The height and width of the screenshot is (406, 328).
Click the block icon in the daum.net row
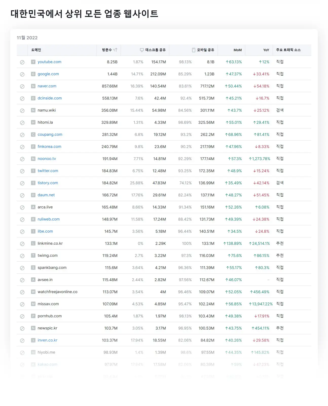22,195
